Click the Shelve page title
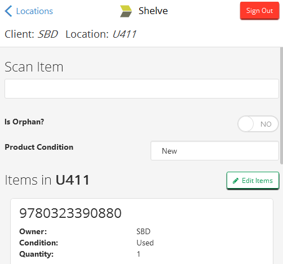 [153, 11]
